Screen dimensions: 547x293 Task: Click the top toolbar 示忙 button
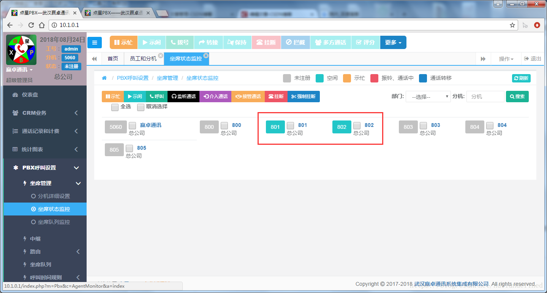tap(123, 43)
